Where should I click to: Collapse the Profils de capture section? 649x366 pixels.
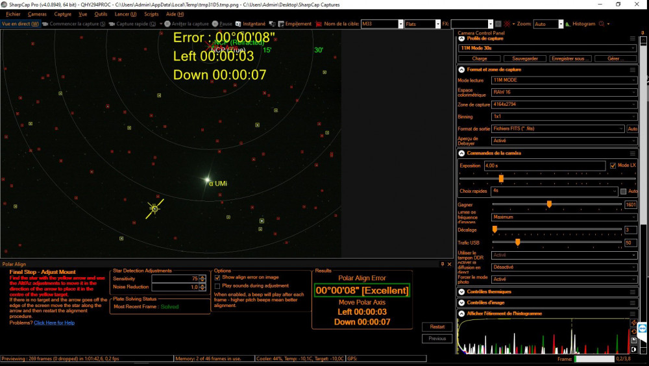coord(461,38)
